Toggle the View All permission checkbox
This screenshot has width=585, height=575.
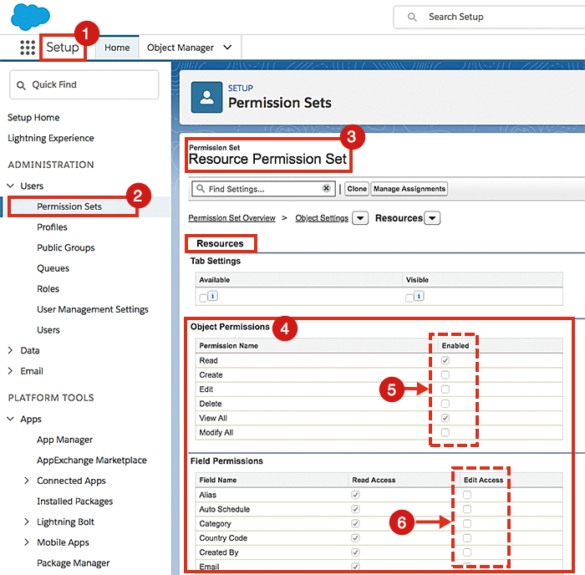445,418
